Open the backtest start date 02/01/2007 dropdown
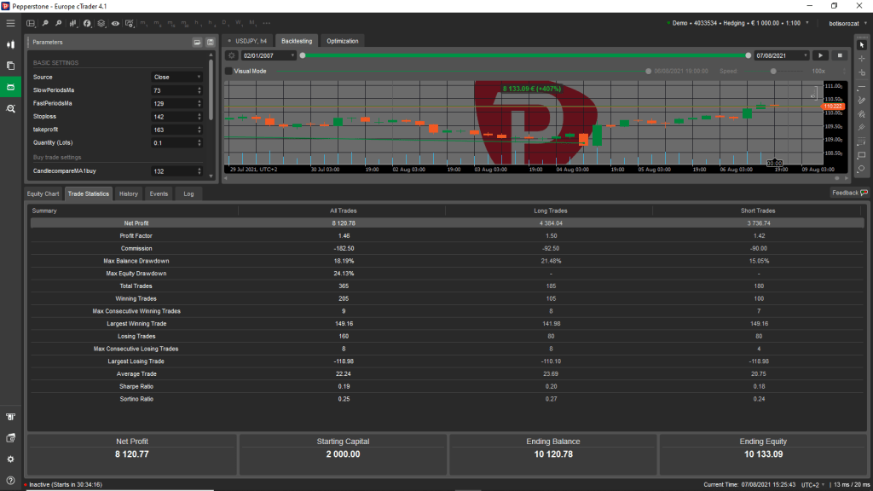Screen dimensions: 873x491 click(x=268, y=55)
